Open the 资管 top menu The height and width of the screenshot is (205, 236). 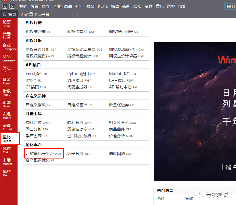tap(149, 6)
